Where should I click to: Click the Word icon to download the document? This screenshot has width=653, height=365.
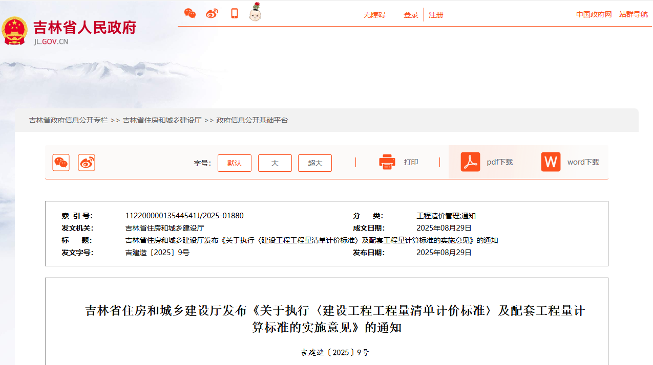[550, 162]
